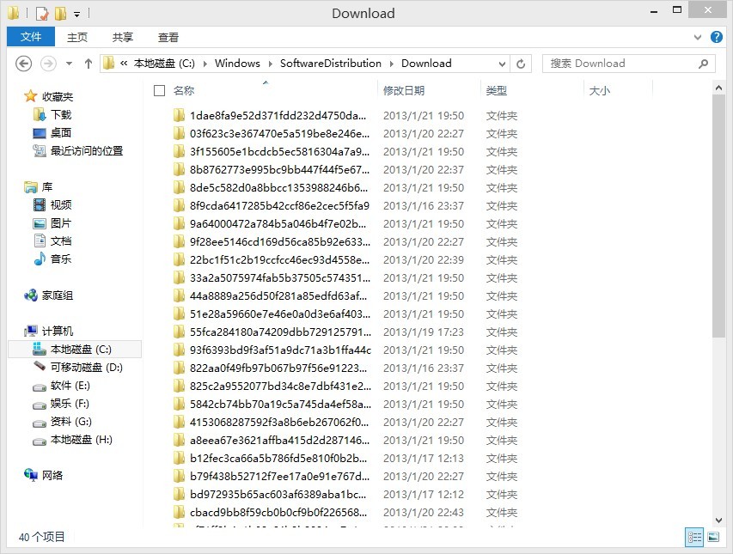Select 网络 in the navigation pane

point(52,476)
